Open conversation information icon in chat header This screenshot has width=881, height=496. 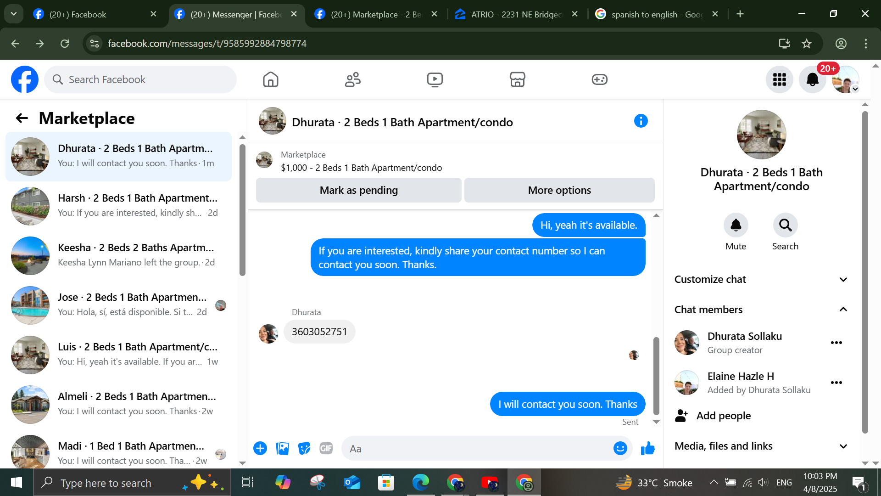pos(641,121)
